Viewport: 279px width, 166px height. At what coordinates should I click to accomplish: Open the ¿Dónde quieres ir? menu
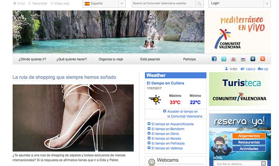[32, 59]
